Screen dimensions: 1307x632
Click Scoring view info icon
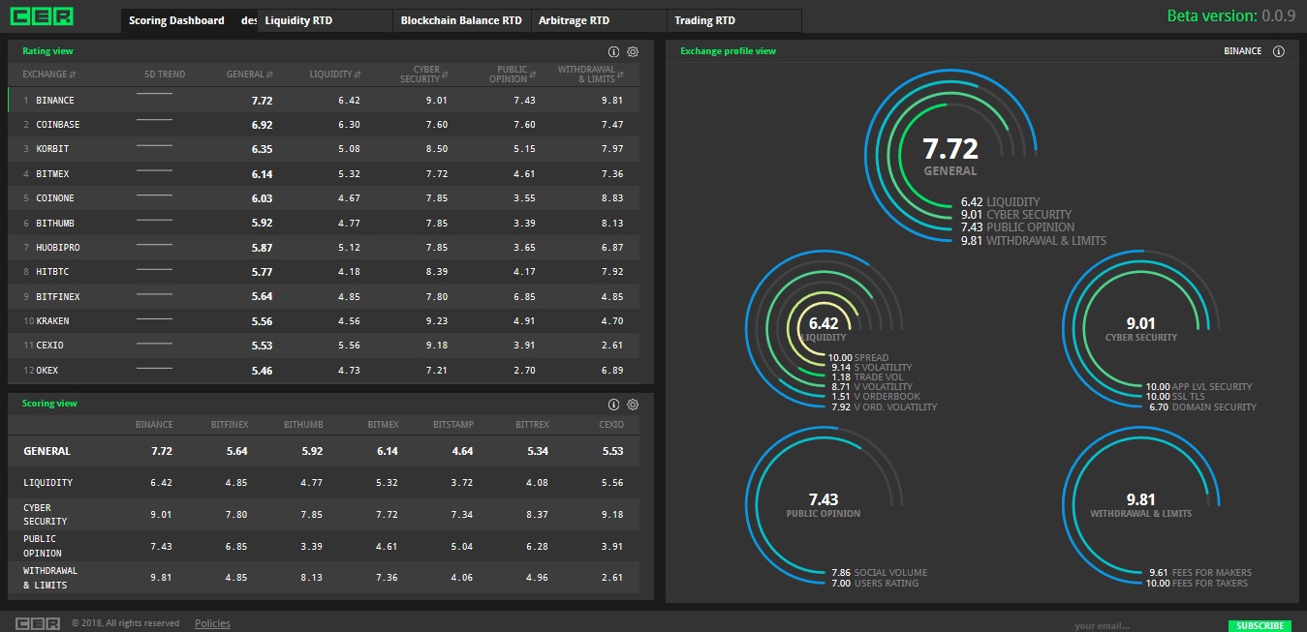pyautogui.click(x=613, y=405)
